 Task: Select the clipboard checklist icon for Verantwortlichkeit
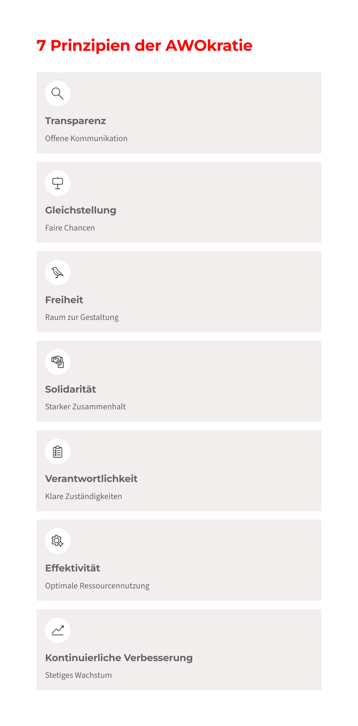click(58, 452)
